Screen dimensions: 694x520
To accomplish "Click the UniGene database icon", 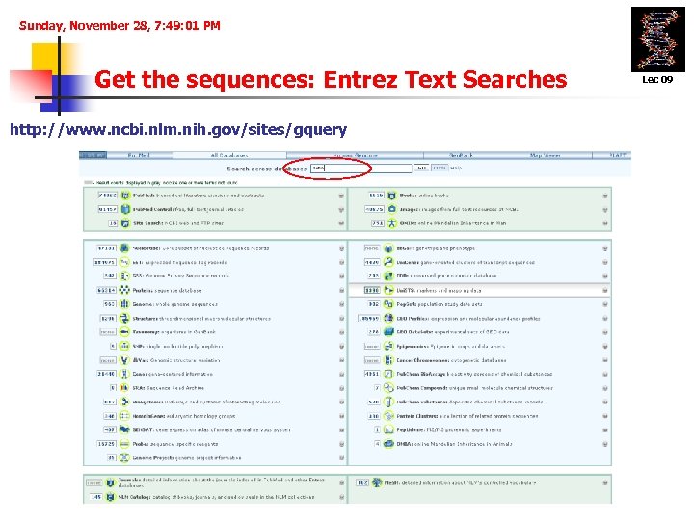I will click(x=388, y=262).
